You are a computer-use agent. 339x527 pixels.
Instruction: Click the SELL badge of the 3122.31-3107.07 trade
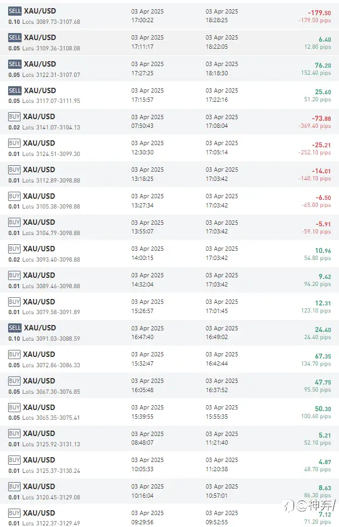[x=15, y=64]
